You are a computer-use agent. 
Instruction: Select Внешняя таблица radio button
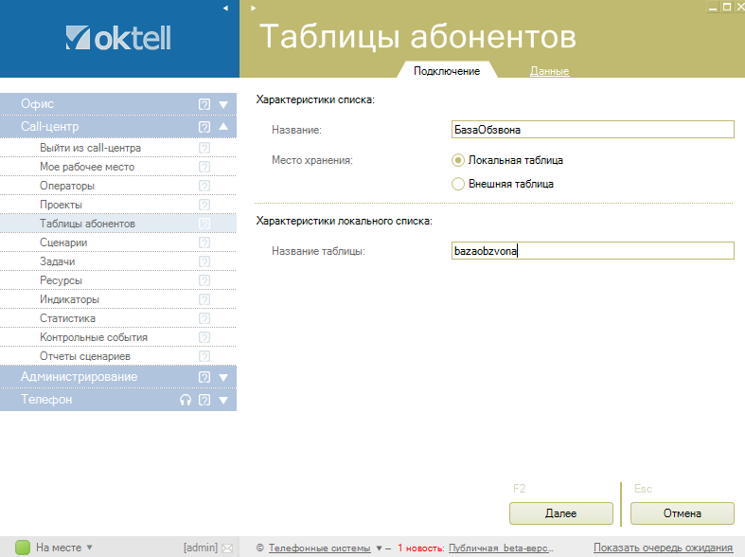pos(458,184)
